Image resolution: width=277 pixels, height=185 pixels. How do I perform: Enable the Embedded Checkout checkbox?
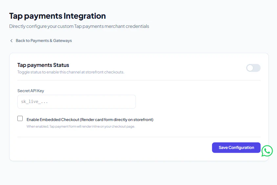[20, 118]
